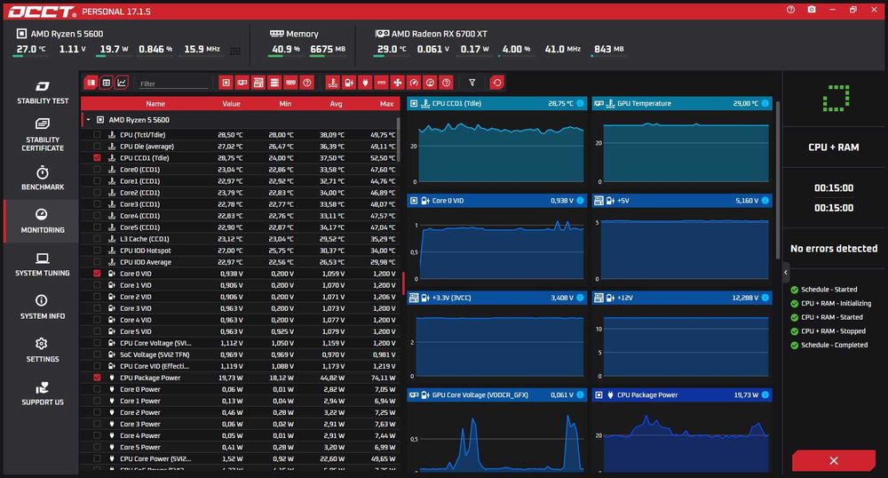Open the System Info section
The width and height of the screenshot is (888, 478).
click(43, 307)
